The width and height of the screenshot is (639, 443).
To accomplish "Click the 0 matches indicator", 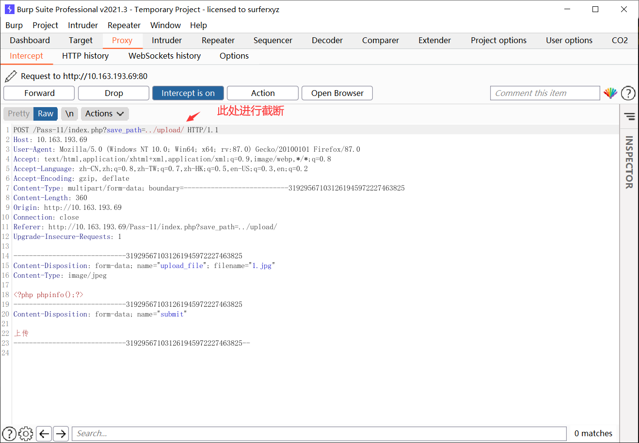I will click(x=593, y=433).
